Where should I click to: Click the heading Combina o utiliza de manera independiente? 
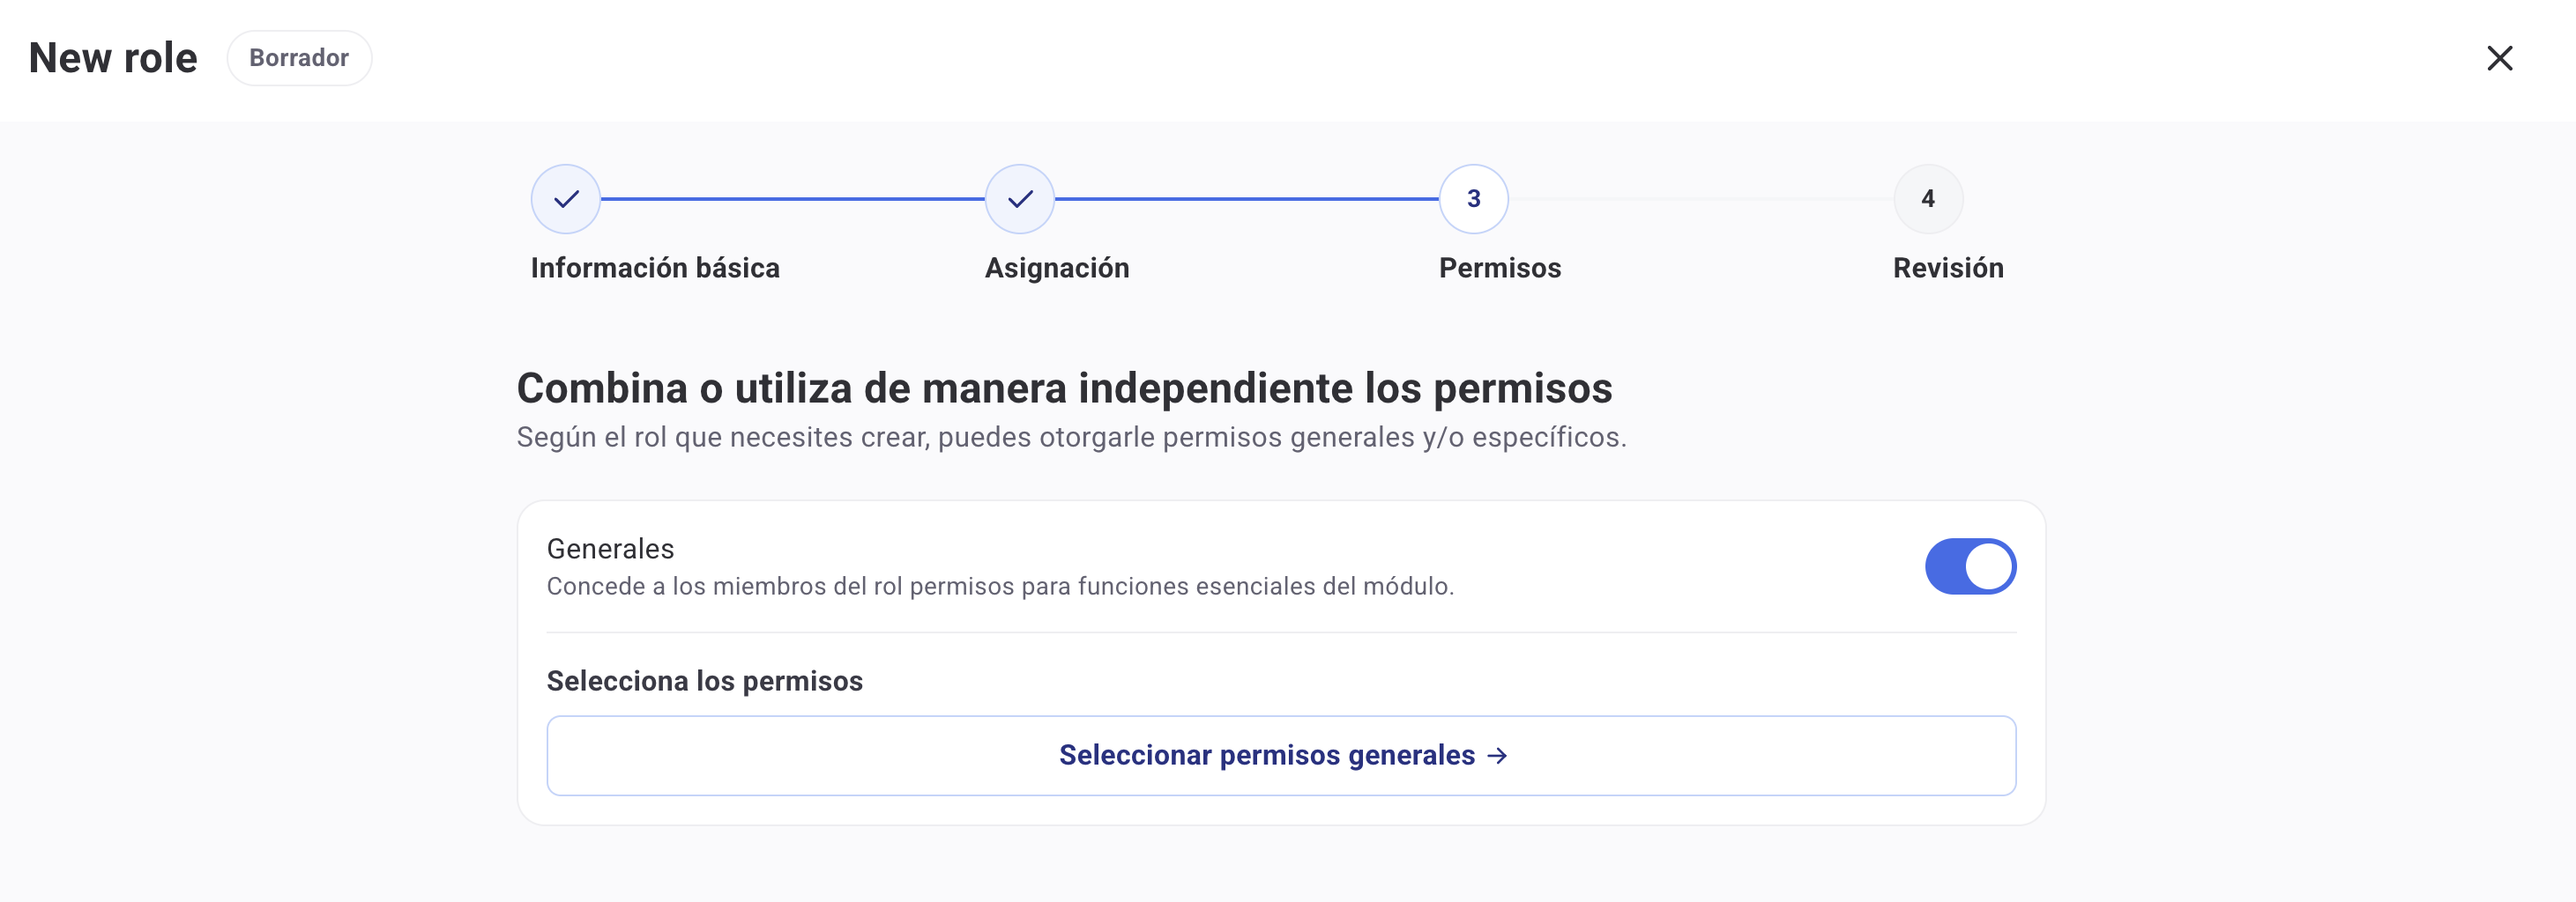tap(1064, 388)
